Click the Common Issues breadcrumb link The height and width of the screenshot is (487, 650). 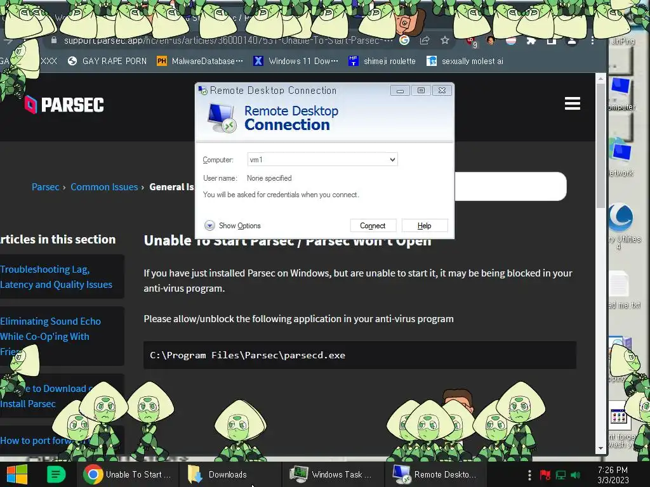(x=104, y=187)
